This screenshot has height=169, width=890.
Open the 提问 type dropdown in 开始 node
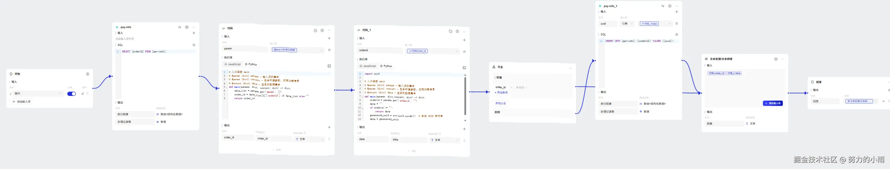(x=60, y=94)
